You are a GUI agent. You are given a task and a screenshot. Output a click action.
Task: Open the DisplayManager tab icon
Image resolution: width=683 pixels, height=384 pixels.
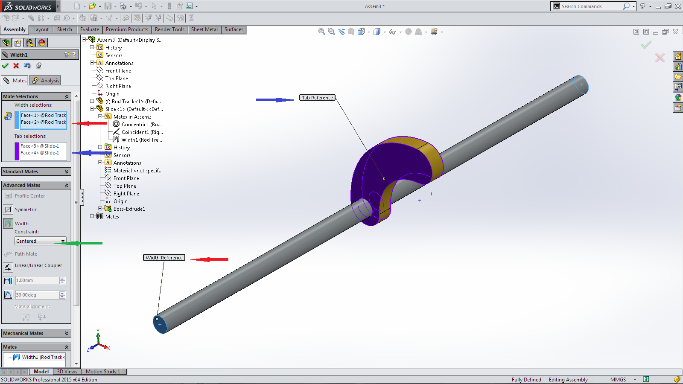pyautogui.click(x=42, y=43)
